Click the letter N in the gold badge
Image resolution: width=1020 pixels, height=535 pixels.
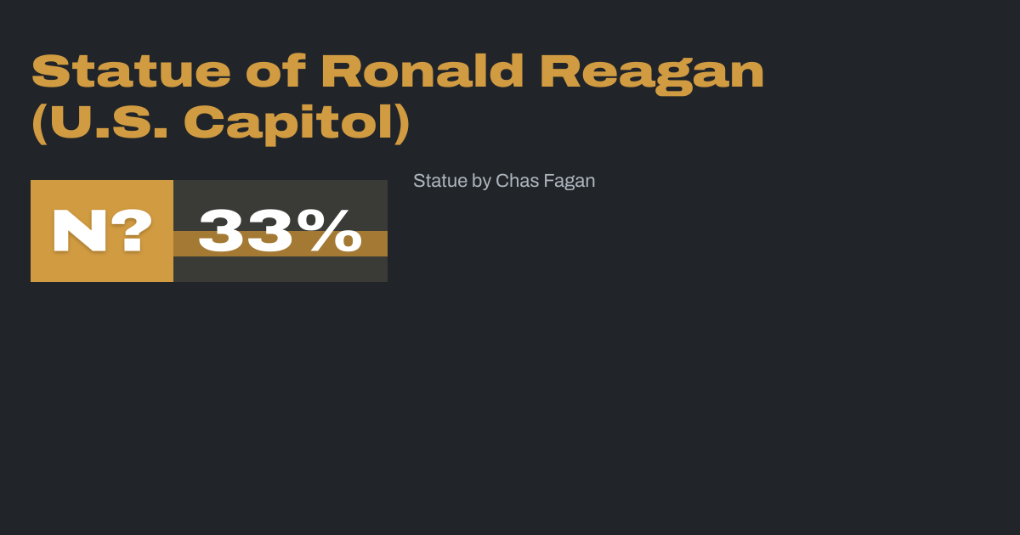pos(80,231)
